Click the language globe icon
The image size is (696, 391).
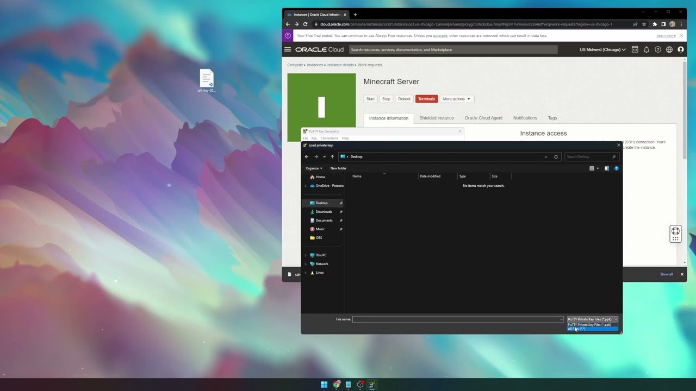[669, 49]
